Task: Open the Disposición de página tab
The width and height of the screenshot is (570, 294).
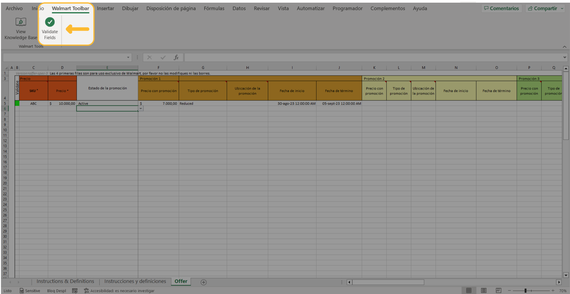Action: [x=171, y=9]
